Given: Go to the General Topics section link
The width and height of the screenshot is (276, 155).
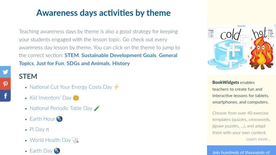Looking at the screenshot, I should coord(98,60).
